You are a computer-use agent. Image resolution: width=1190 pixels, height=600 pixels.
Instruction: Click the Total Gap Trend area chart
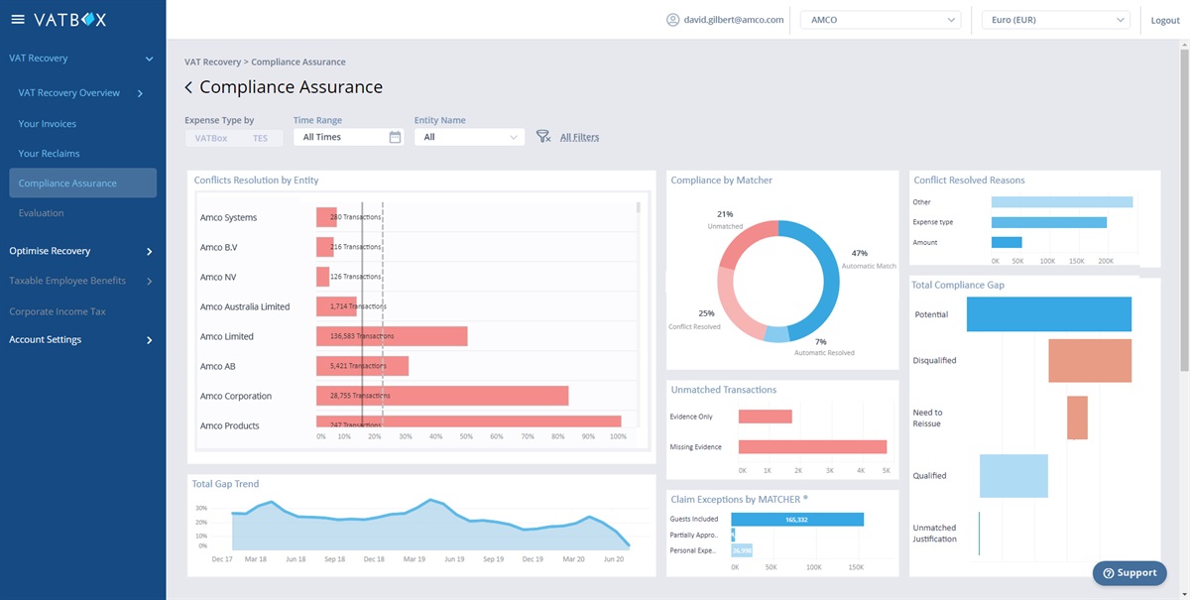pyautogui.click(x=430, y=526)
